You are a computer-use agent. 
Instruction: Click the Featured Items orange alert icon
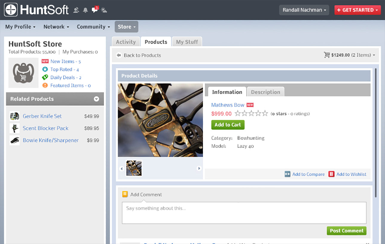45,86
